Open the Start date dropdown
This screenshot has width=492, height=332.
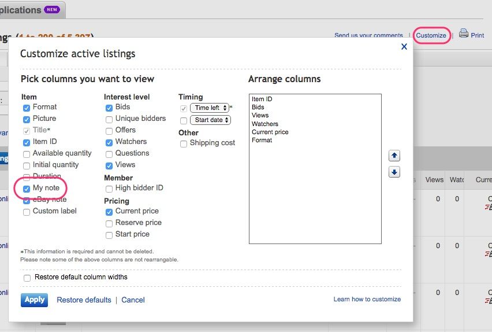coord(210,120)
